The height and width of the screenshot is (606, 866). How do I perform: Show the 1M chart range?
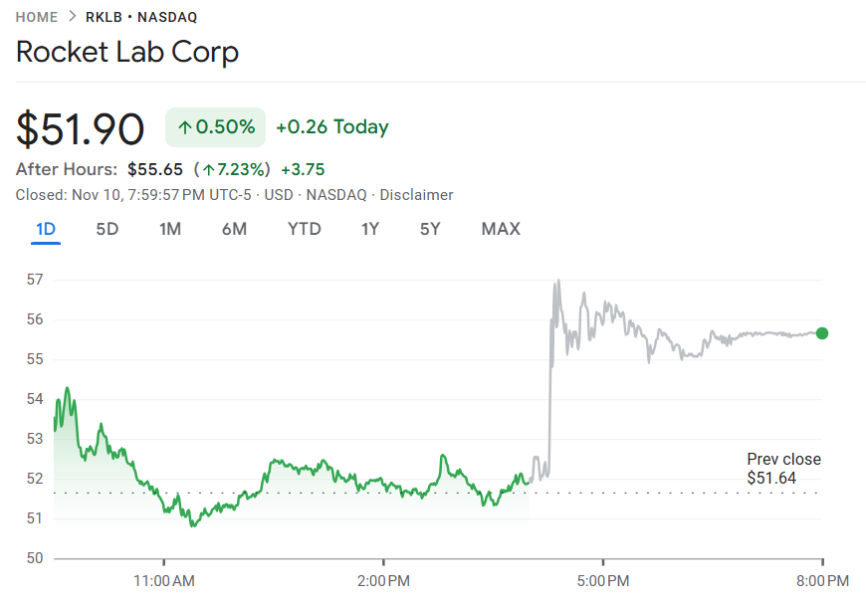point(170,229)
